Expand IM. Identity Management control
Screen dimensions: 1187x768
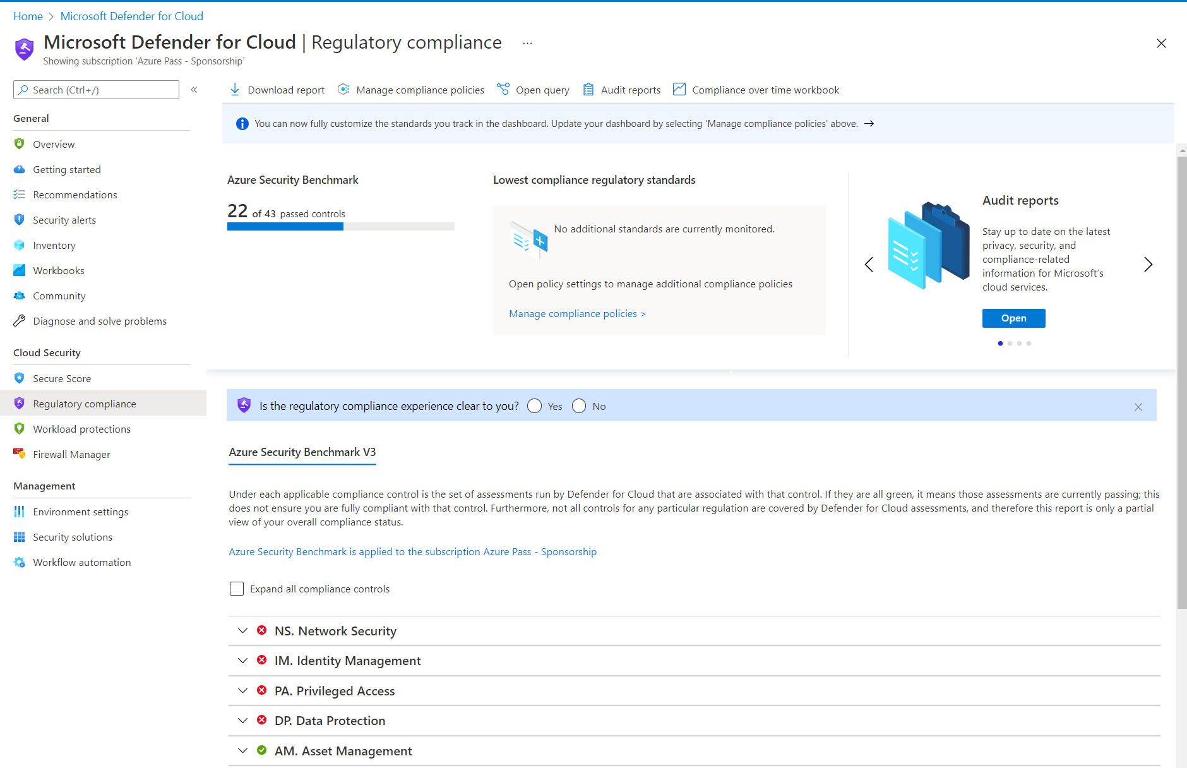click(x=242, y=661)
